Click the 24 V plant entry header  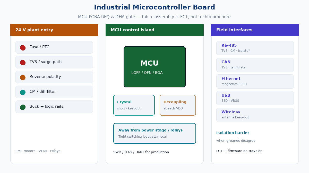point(54,30)
